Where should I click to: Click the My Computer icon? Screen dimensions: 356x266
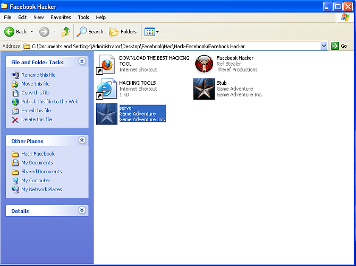(x=15, y=181)
